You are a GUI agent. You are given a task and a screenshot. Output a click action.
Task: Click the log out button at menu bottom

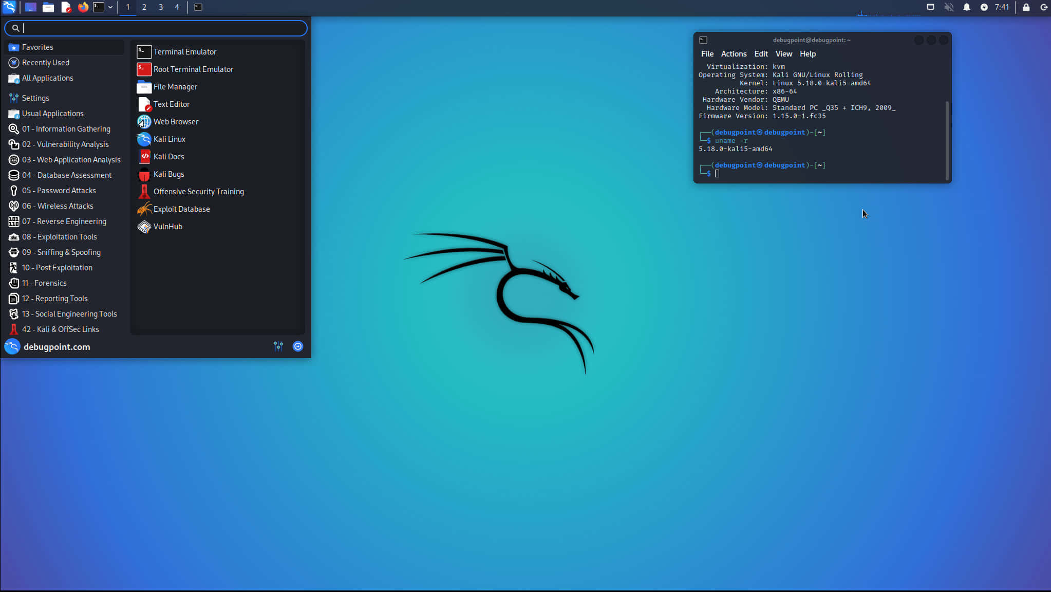(298, 347)
